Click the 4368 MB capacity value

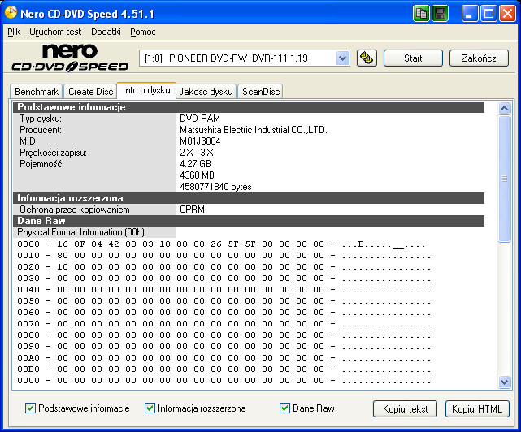tap(197, 175)
